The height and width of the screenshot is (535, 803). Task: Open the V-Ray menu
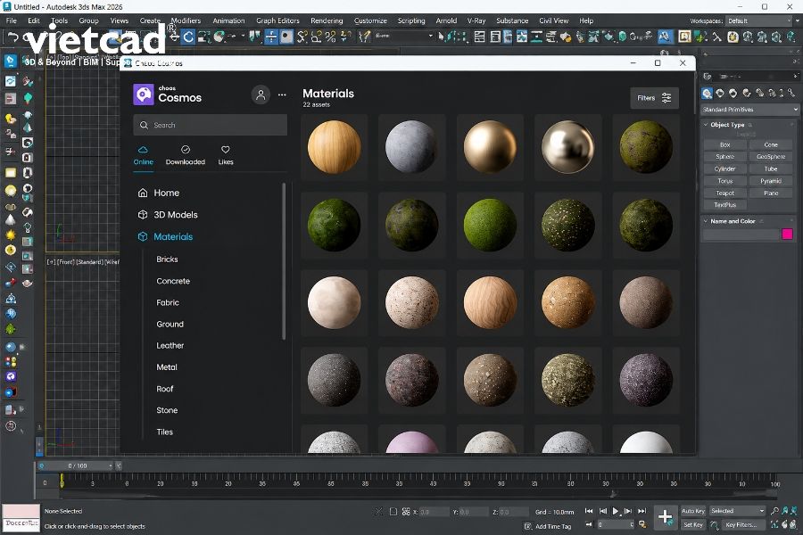point(476,21)
